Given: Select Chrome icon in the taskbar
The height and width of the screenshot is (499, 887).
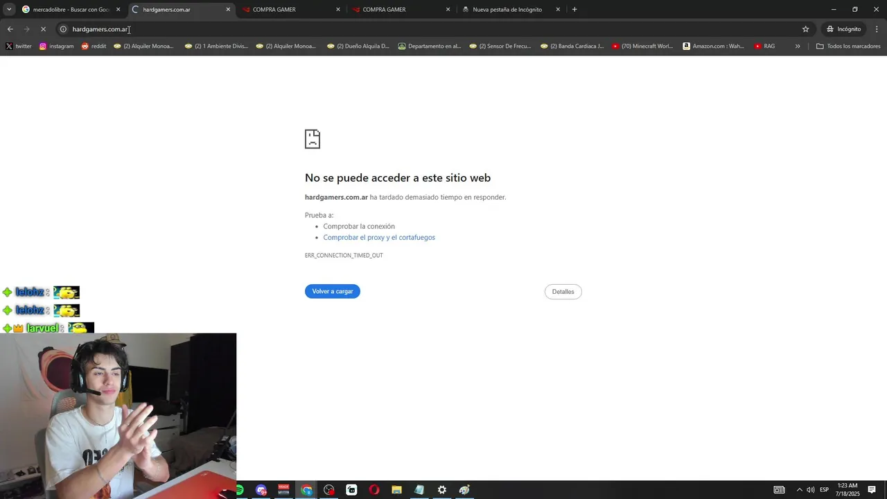Looking at the screenshot, I should [x=306, y=490].
